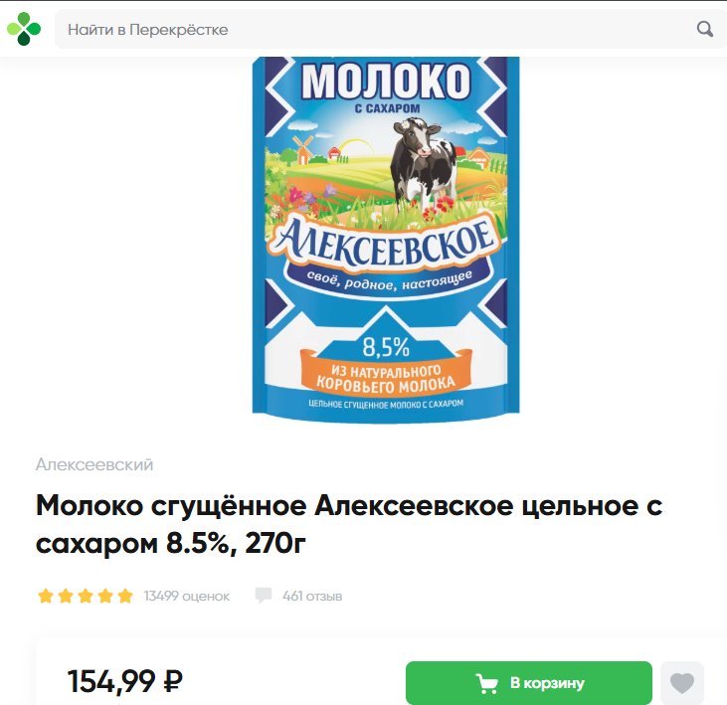Screen dimensions: 727x705
Task: Open the condensed milk product image
Action: [x=386, y=240]
